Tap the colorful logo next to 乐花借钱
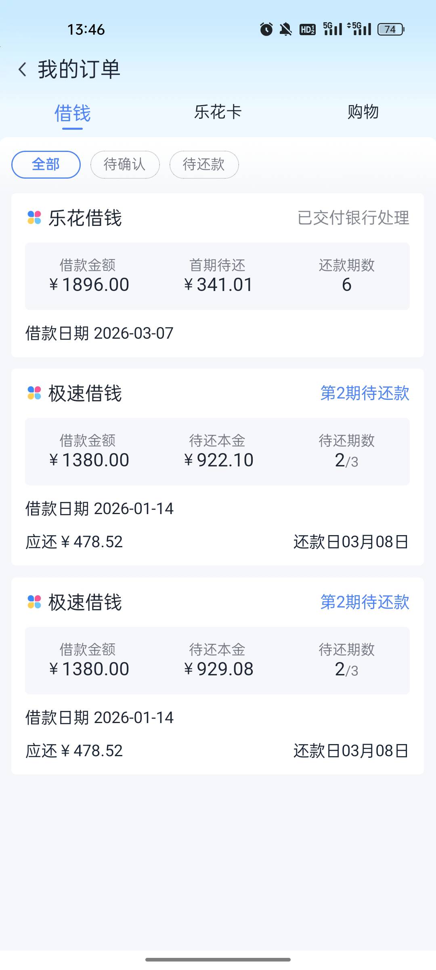 (34, 217)
